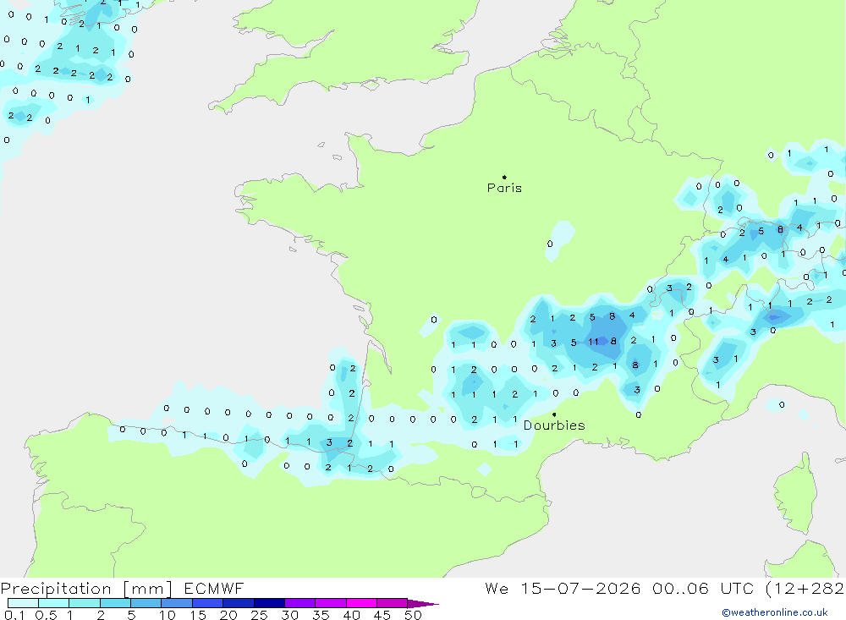Pick the 10–15 mm legend swatch

(177, 603)
